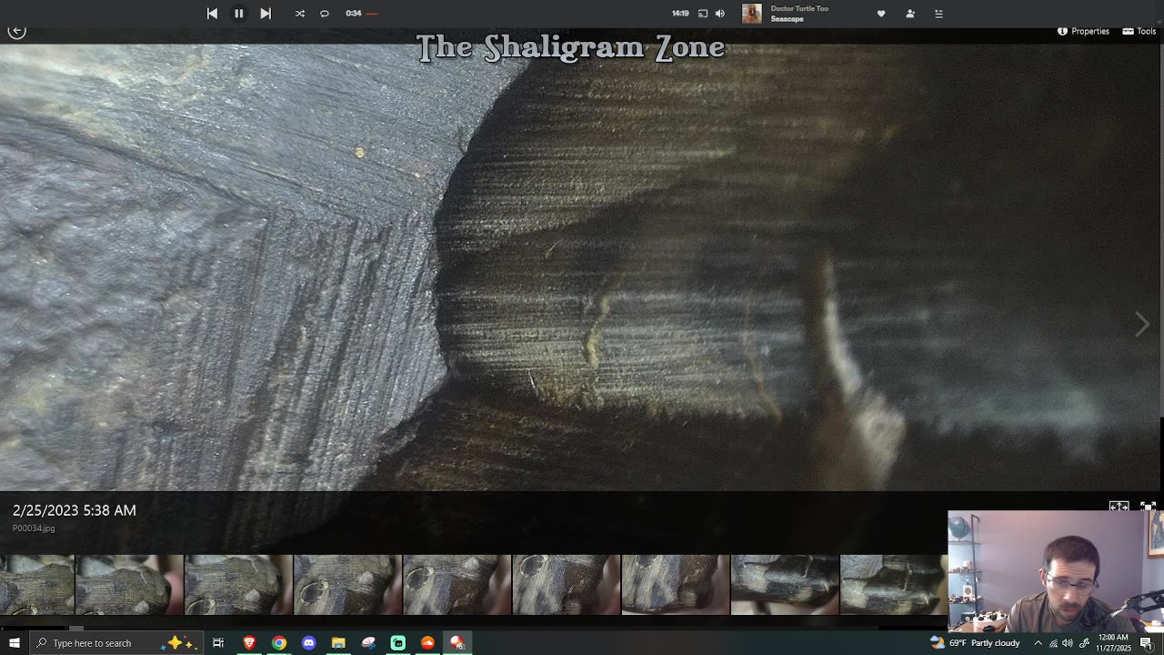Screen dimensions: 1164x655
Task: Select the eighth filmstrip thumbnail
Action: click(784, 585)
